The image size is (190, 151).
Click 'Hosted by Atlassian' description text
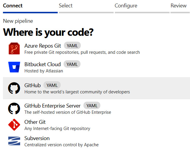coord(44,71)
